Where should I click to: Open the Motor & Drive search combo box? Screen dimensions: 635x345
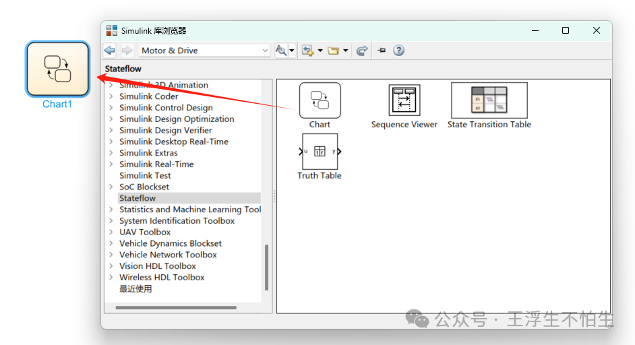pyautogui.click(x=204, y=51)
